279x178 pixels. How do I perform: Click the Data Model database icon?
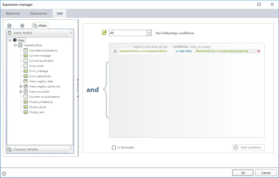[x=10, y=33]
